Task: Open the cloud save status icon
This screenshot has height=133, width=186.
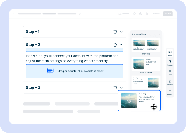Action: pos(120,14)
